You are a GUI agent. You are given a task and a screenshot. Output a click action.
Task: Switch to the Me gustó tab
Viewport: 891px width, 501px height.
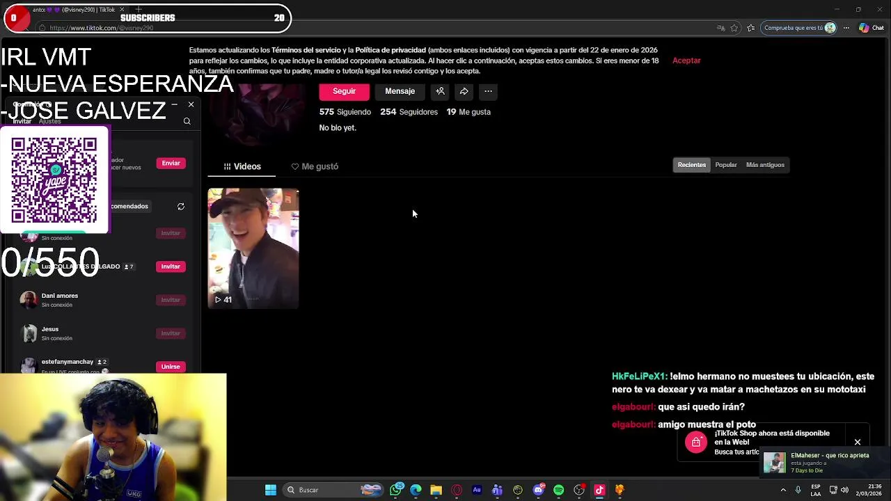tap(315, 166)
